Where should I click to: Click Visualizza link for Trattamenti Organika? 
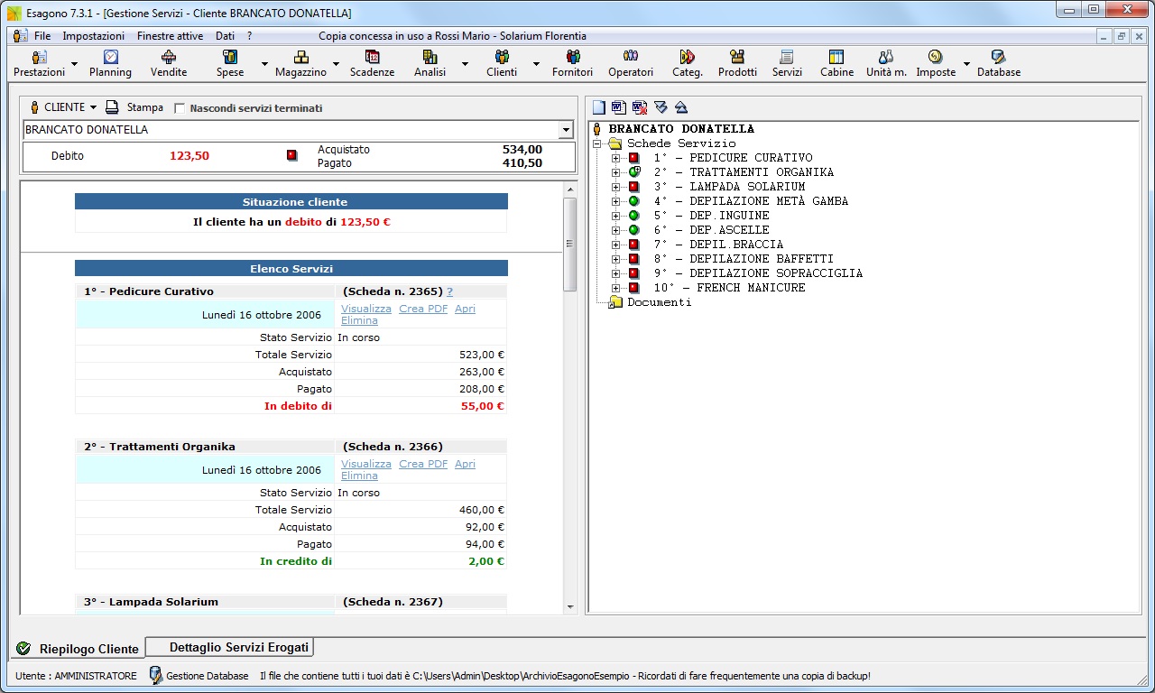[x=366, y=464]
